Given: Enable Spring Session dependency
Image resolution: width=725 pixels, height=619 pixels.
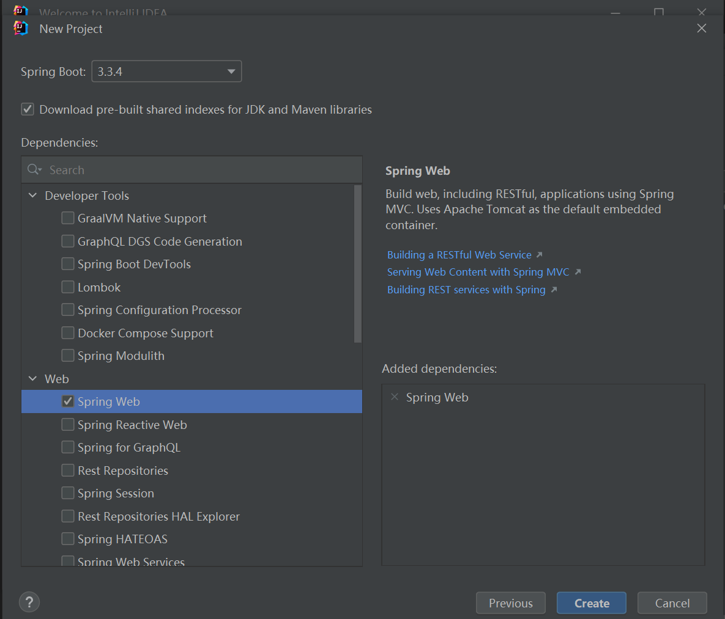Looking at the screenshot, I should [x=67, y=493].
